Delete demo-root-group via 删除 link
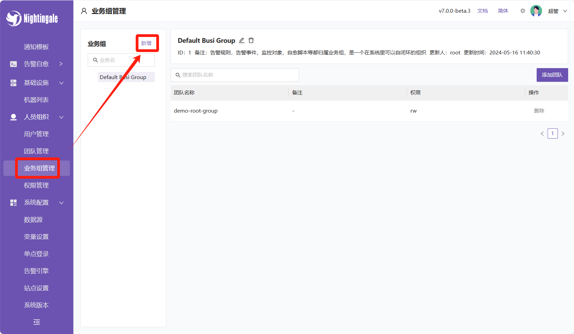 click(x=539, y=111)
